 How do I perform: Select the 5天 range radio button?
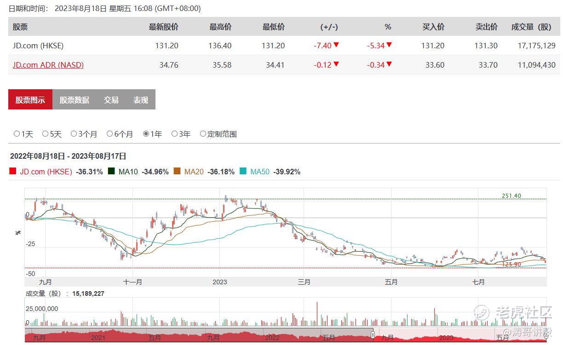coord(45,134)
